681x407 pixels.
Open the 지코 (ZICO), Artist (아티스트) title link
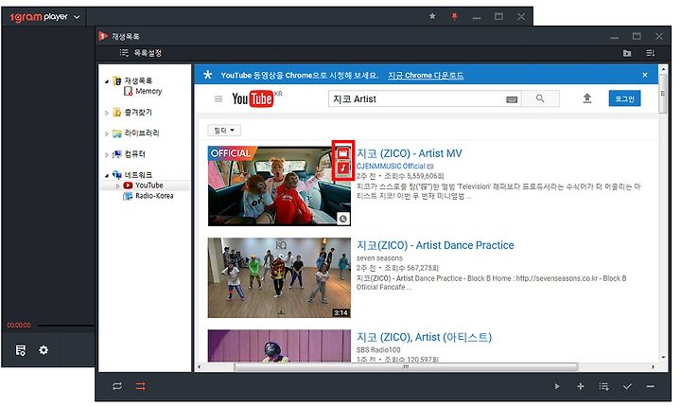coord(424,337)
